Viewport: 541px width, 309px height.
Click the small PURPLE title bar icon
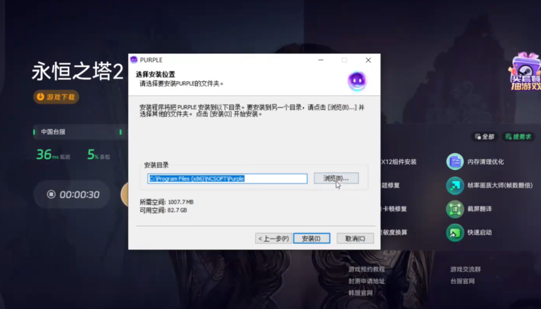[x=134, y=60]
